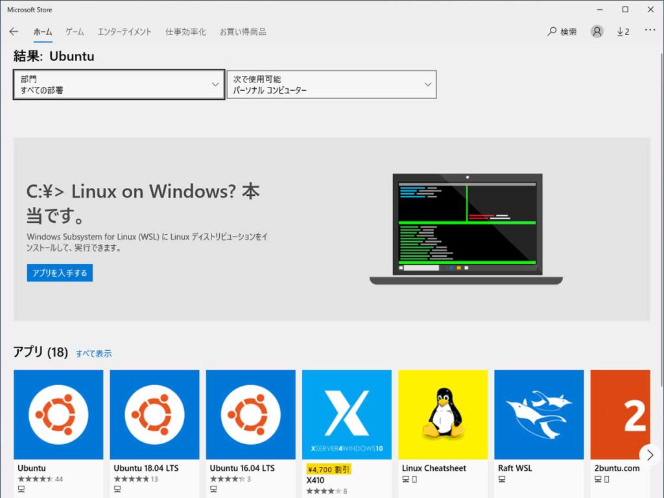
Task: Open downloads and updates indicator
Action: [x=623, y=32]
